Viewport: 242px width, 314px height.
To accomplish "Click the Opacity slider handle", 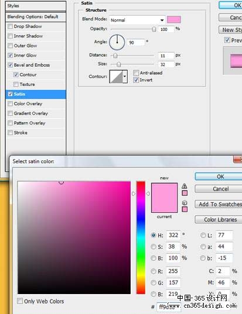I will click(x=154, y=29).
